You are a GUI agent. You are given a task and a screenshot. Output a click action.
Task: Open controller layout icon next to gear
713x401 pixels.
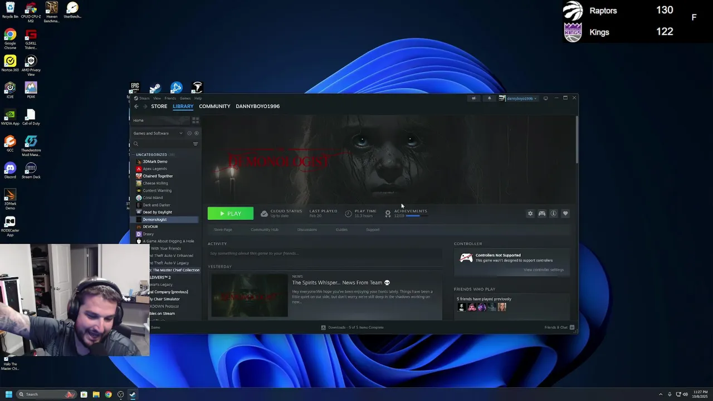[541, 213]
